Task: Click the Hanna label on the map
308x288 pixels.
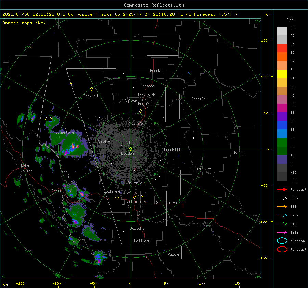Action: tap(239, 153)
